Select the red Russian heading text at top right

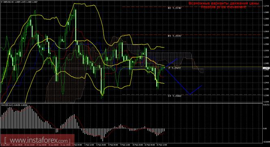224,3
